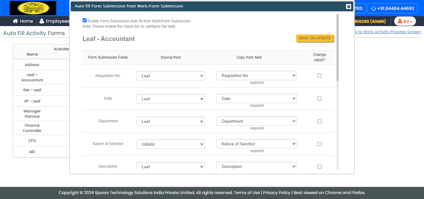Open the AV user avatar menu
Viewport: 424px width, 199px height.
pyautogui.click(x=405, y=21)
